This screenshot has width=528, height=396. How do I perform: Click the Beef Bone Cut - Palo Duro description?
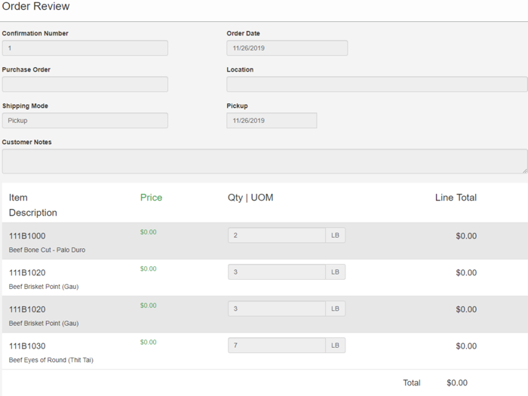point(47,250)
